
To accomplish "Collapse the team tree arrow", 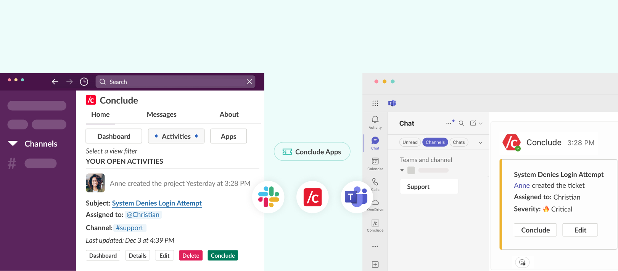I will coord(402,170).
